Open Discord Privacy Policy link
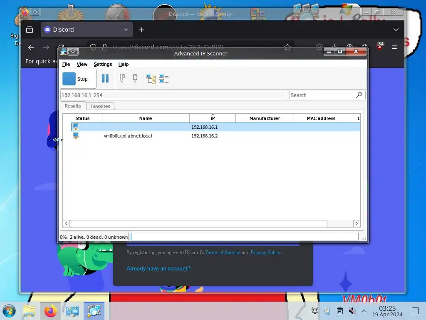The width and height of the screenshot is (426, 320). 265,252
